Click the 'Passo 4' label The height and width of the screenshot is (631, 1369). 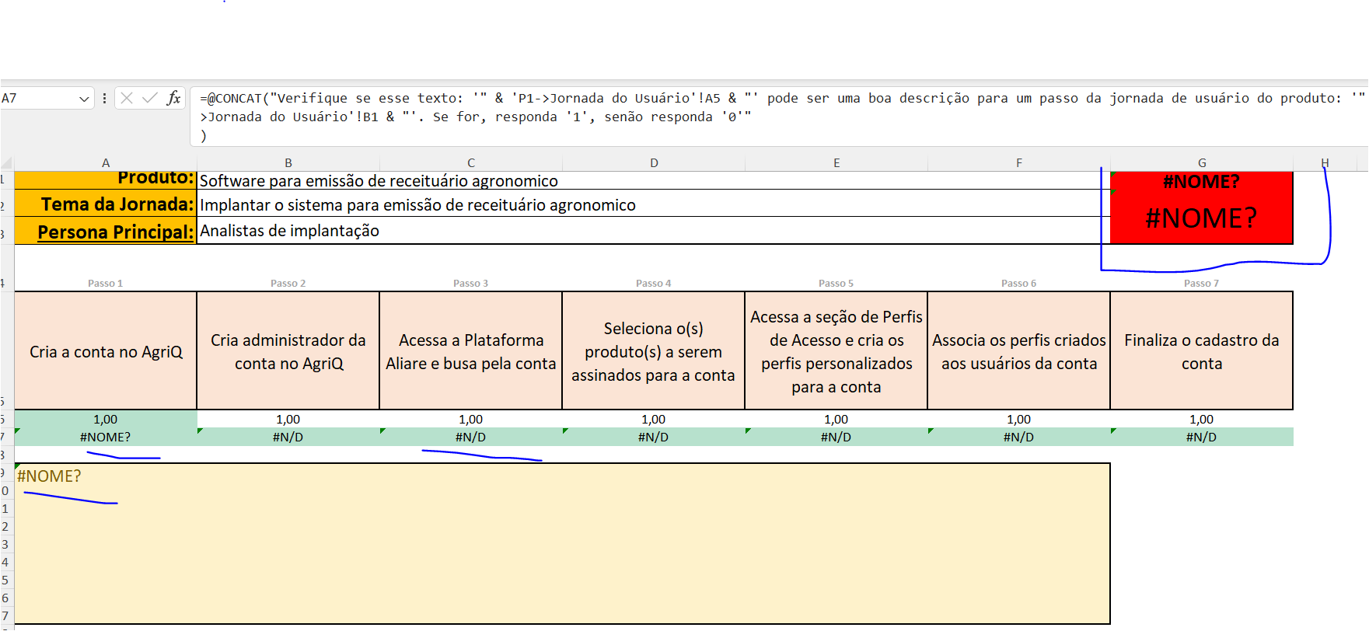tap(654, 284)
